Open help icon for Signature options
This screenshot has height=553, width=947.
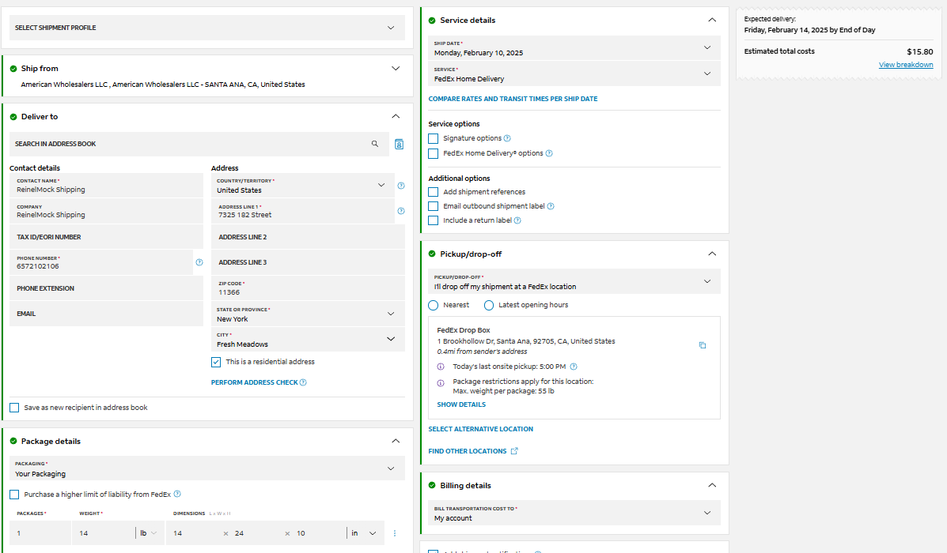click(507, 138)
